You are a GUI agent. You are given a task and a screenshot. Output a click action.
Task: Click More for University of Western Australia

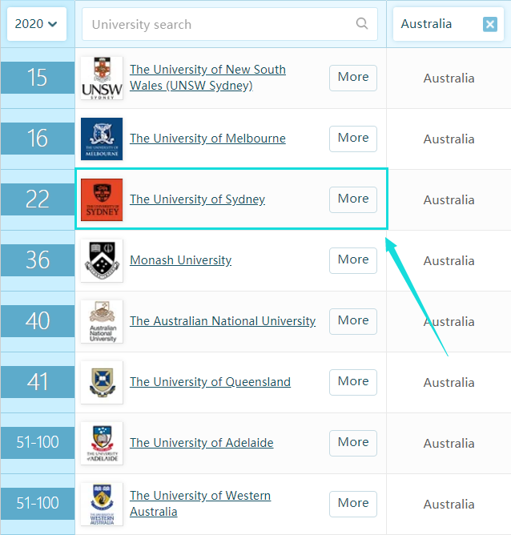coord(353,504)
